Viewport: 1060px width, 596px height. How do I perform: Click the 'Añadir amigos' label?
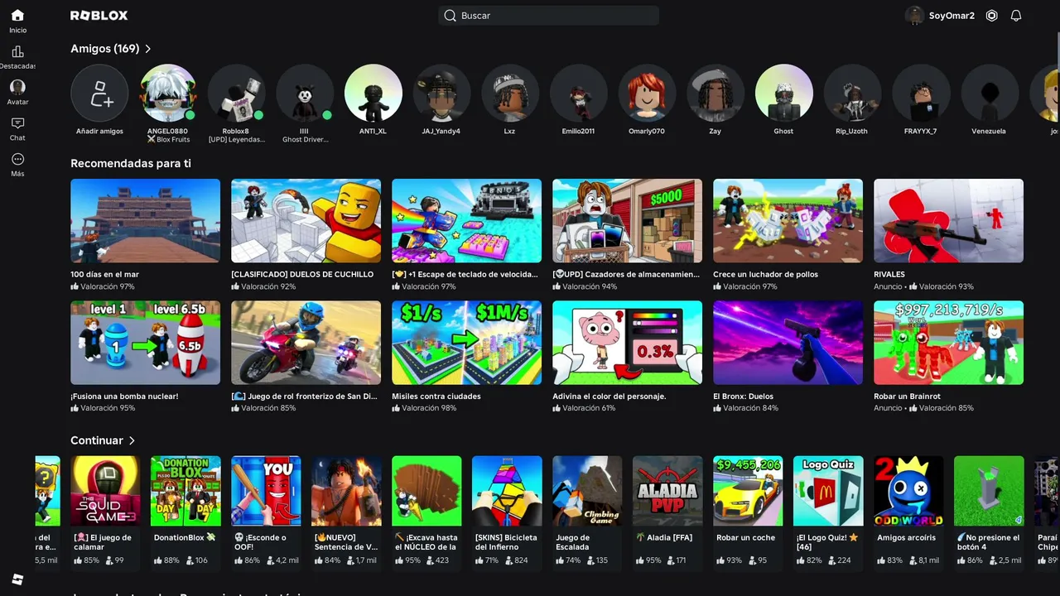click(99, 131)
